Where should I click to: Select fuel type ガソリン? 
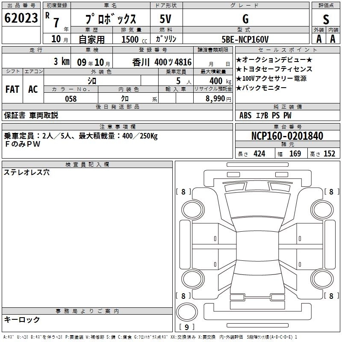click(x=166, y=39)
